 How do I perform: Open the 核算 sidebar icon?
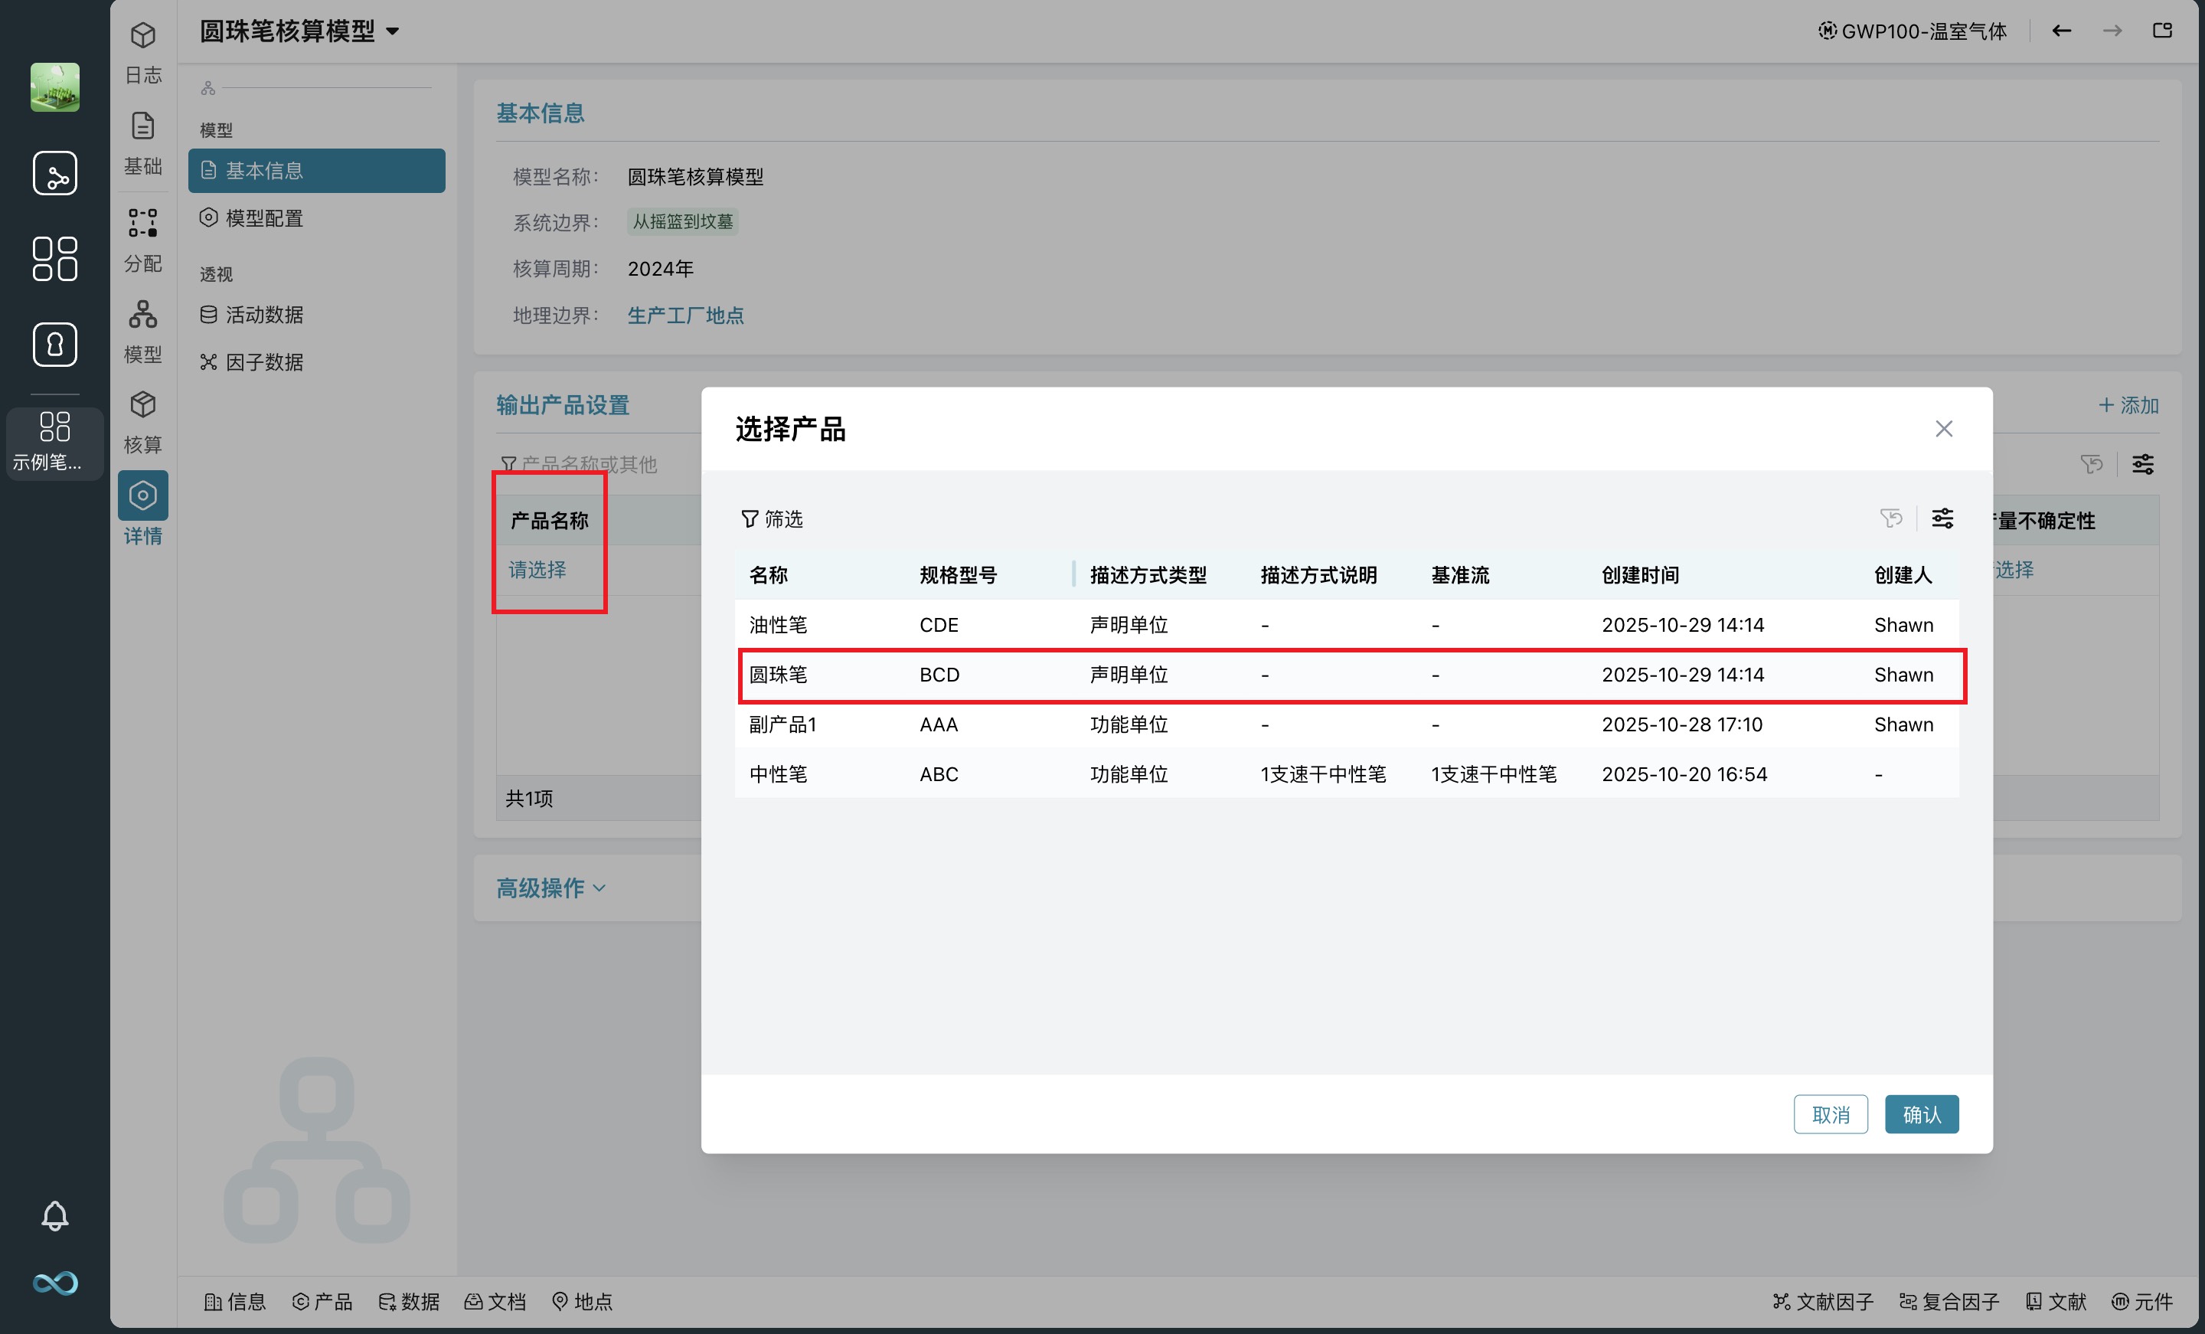click(x=142, y=420)
